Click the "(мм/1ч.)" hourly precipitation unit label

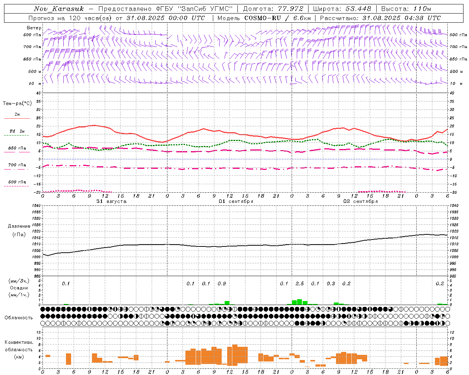(x=19, y=295)
